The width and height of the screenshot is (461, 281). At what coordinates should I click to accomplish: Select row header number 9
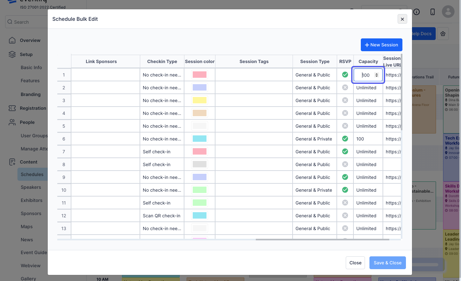coord(64,177)
